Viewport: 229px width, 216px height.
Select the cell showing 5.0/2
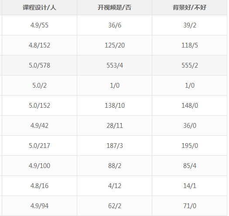point(39,86)
